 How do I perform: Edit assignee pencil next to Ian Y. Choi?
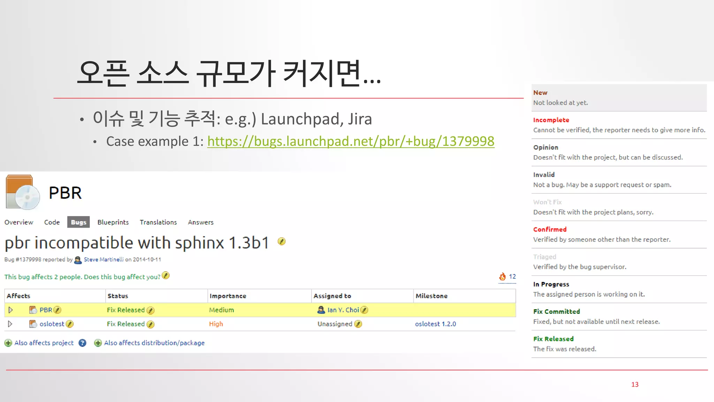(364, 310)
